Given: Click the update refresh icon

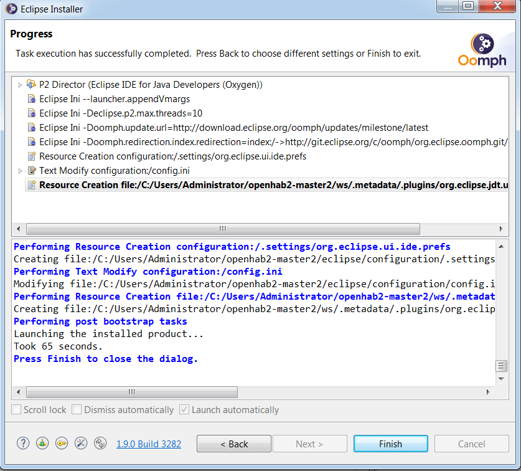Looking at the screenshot, I should [100, 444].
